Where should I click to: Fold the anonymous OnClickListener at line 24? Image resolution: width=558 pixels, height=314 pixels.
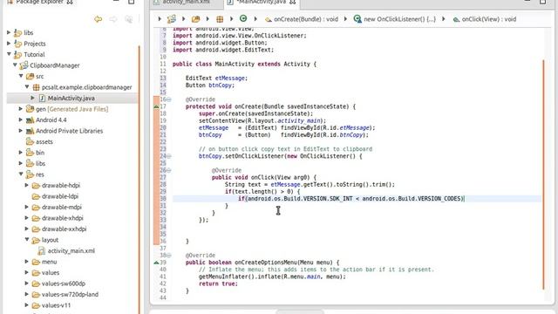(x=169, y=156)
